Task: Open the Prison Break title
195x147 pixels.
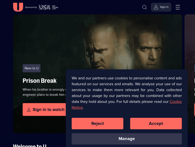Action: 40,81
